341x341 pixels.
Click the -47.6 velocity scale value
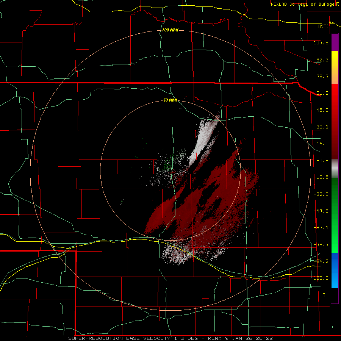(321, 211)
